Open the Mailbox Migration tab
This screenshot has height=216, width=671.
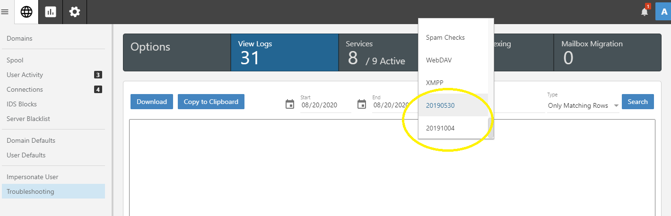coord(607,52)
